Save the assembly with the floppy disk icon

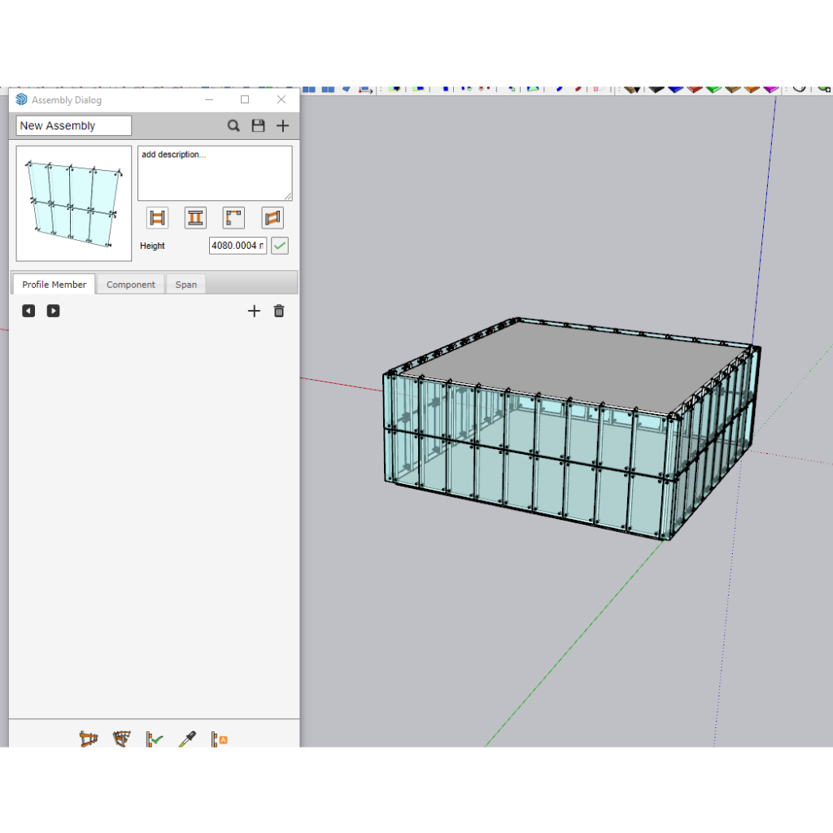pyautogui.click(x=258, y=126)
